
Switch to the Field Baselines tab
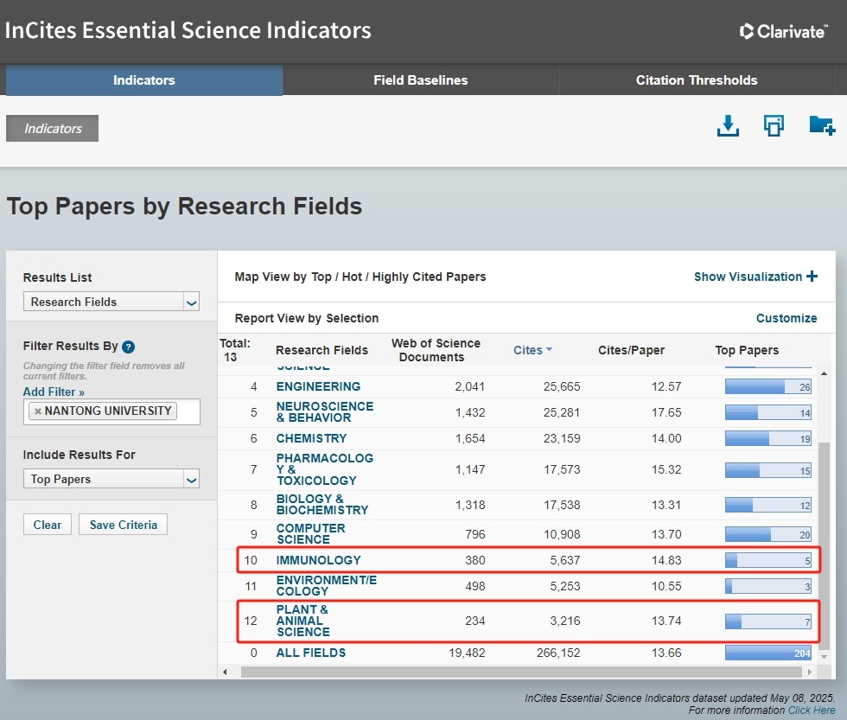(x=420, y=80)
